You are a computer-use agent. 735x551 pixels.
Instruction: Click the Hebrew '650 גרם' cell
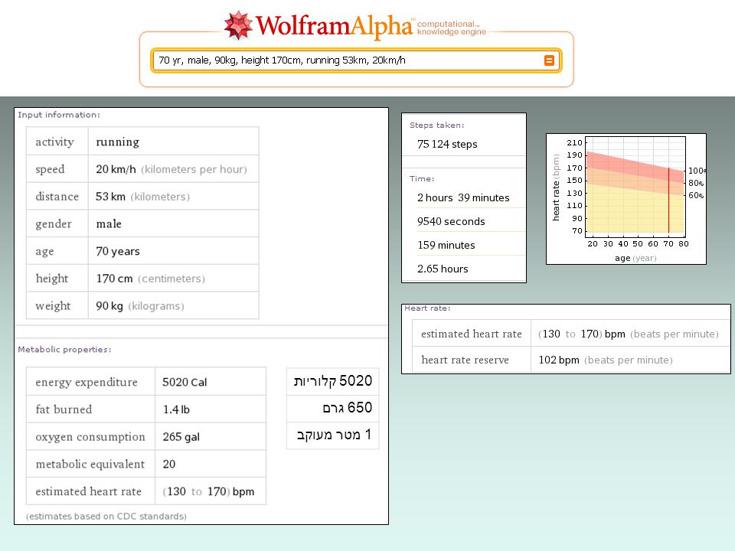[333, 408]
